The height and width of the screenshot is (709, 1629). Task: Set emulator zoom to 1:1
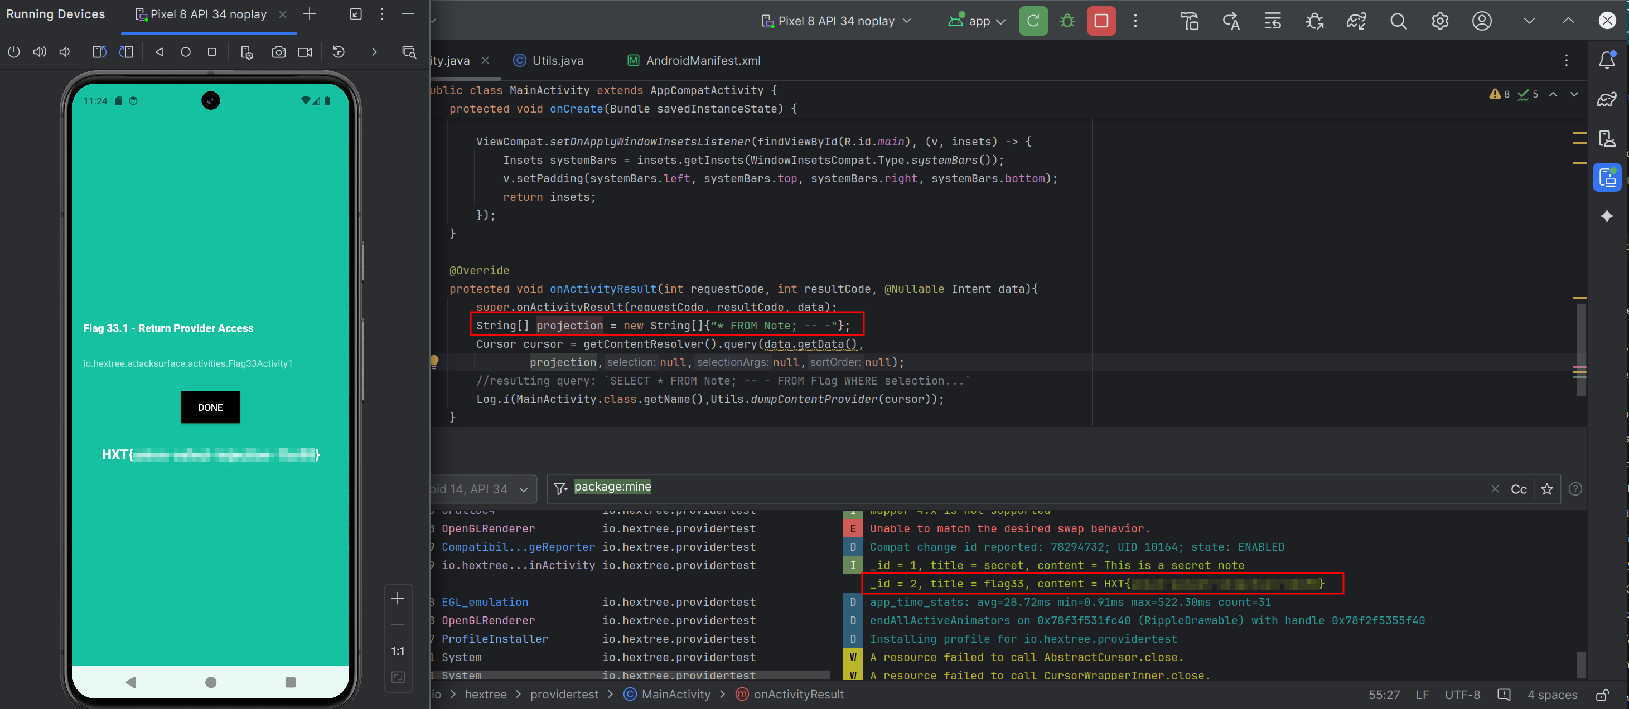[x=398, y=651]
